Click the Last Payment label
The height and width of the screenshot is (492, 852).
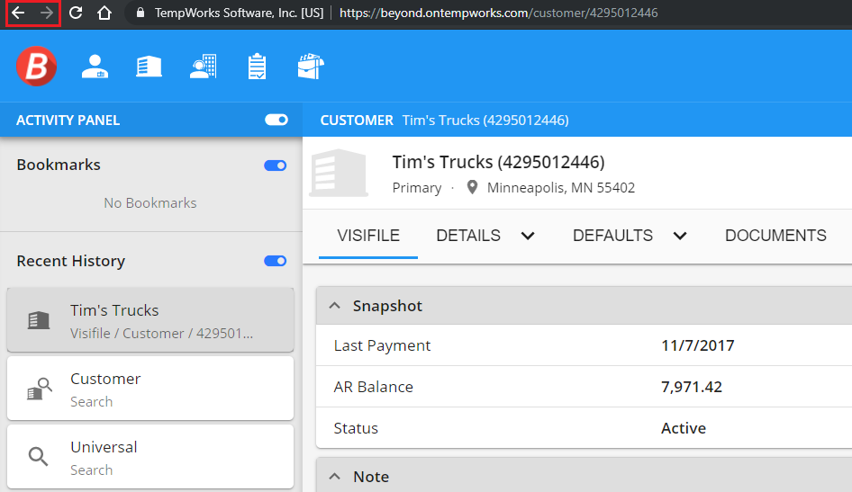pyautogui.click(x=382, y=345)
